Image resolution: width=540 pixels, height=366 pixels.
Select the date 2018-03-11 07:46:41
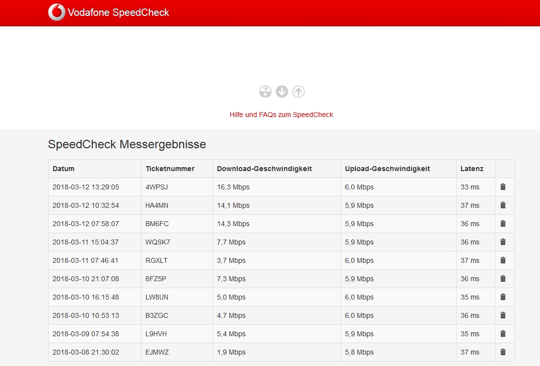85,260
